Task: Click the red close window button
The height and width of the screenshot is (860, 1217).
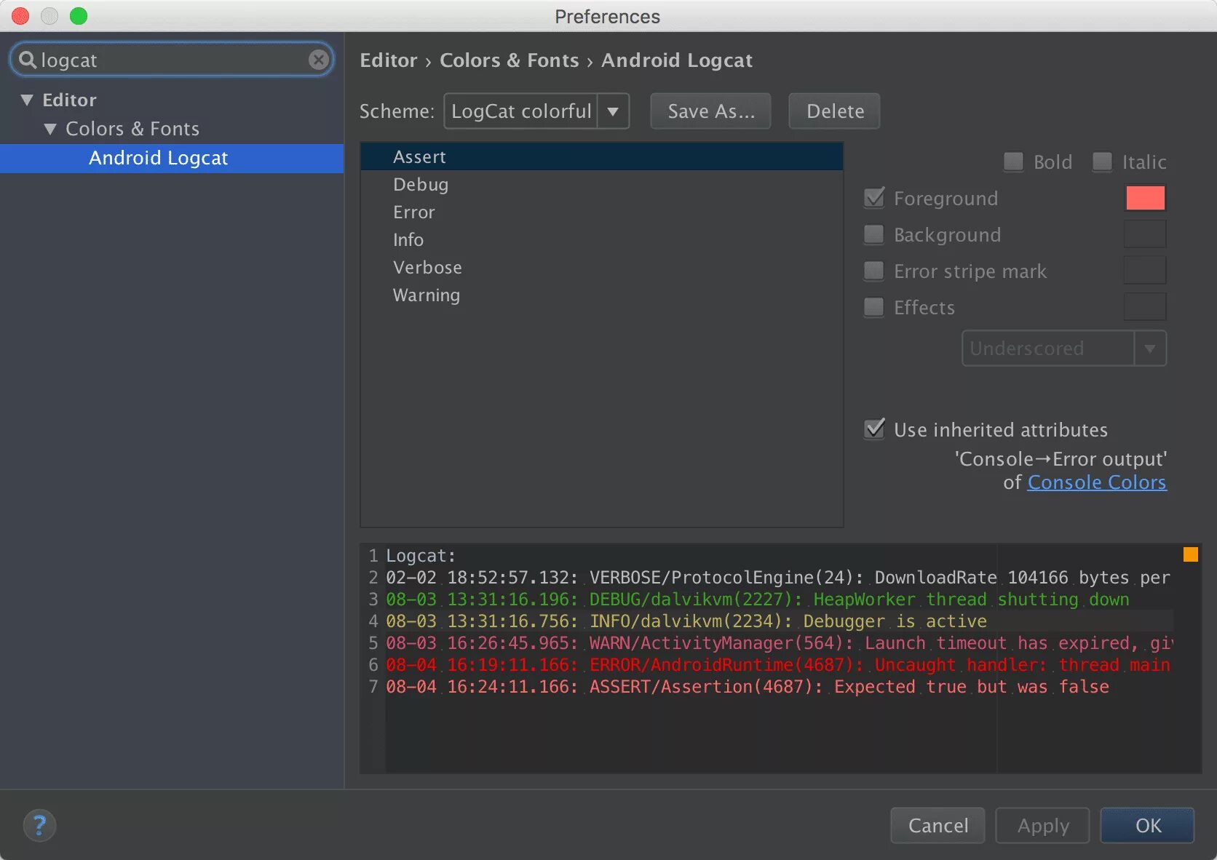Action: 20,16
